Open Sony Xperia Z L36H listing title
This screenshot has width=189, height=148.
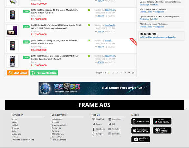tap(57, 27)
